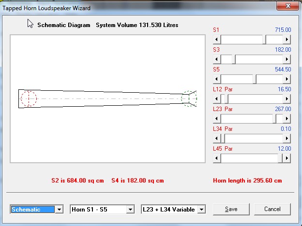Click the S1 slider left arrow
The height and width of the screenshot is (226, 302).
217,40
